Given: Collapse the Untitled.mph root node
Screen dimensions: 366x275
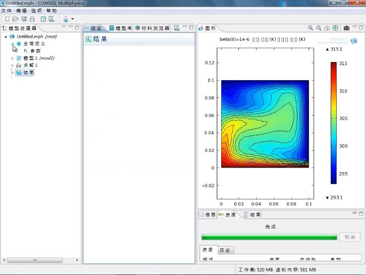Looking at the screenshot, I should tap(6, 37).
